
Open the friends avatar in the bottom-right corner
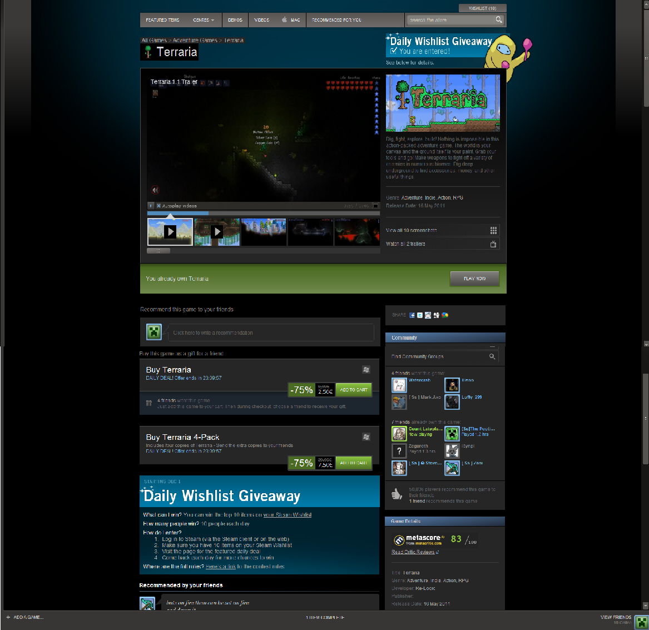(x=641, y=622)
